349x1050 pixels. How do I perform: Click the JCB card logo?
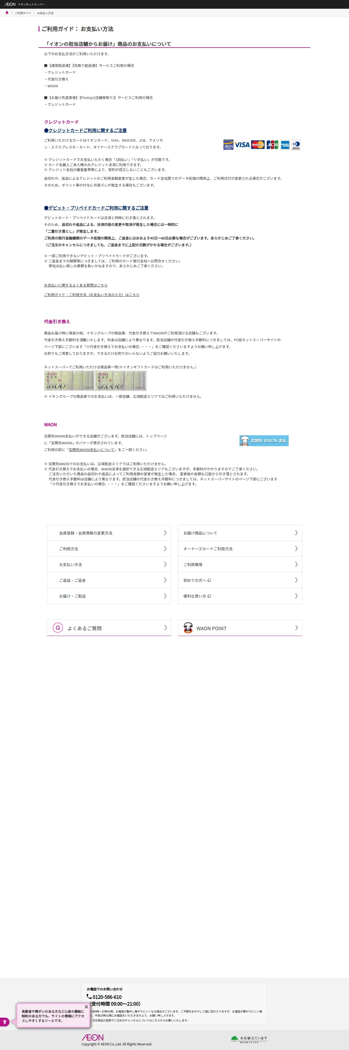tap(272, 145)
